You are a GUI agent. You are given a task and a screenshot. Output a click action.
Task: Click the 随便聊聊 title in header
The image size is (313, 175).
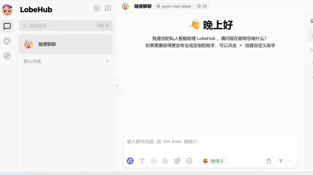[x=143, y=6]
